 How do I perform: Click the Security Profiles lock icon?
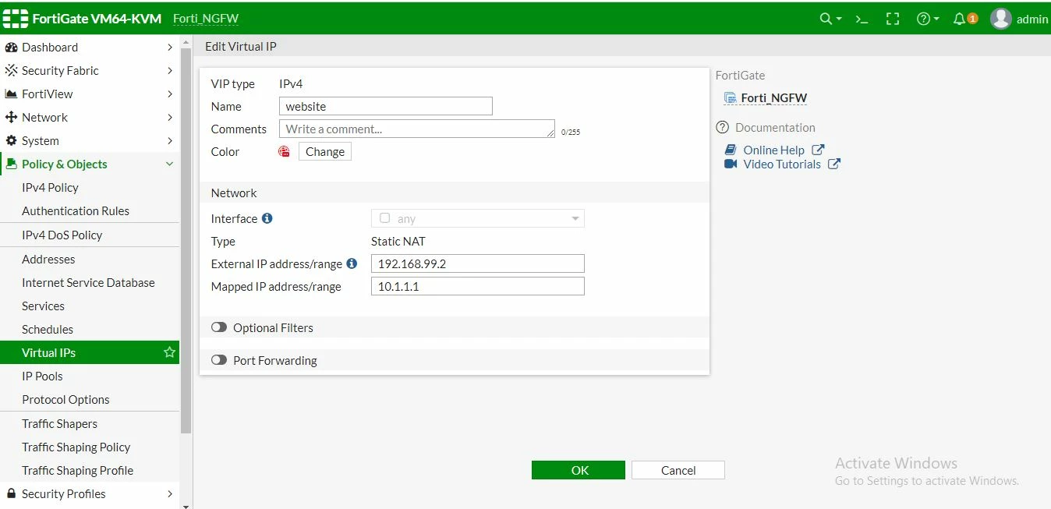[11, 494]
